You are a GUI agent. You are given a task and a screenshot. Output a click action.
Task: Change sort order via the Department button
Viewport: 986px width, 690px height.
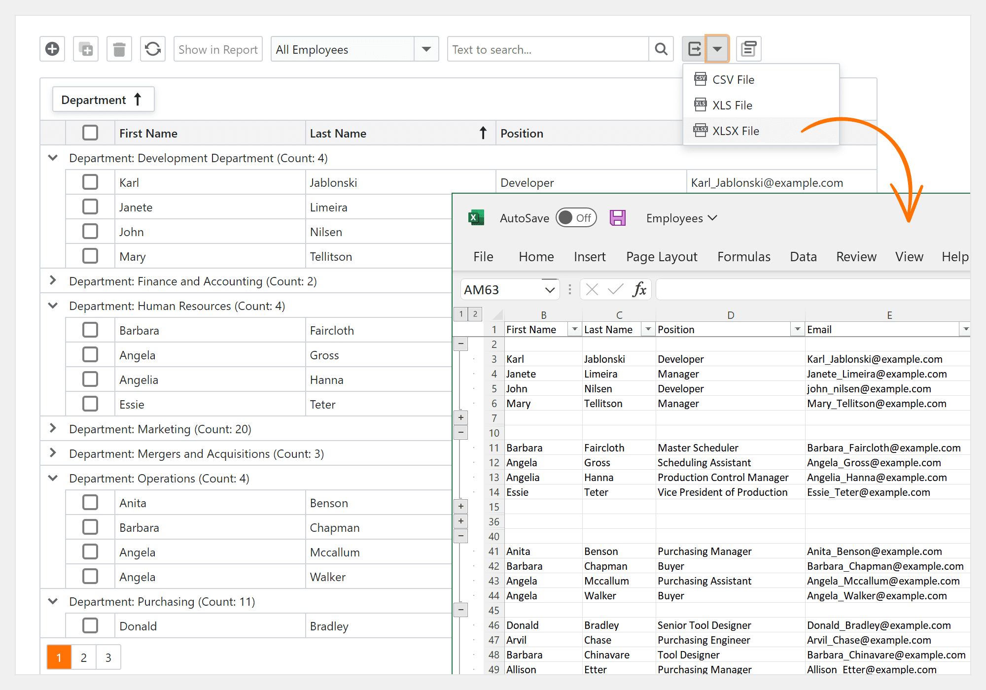pos(103,99)
